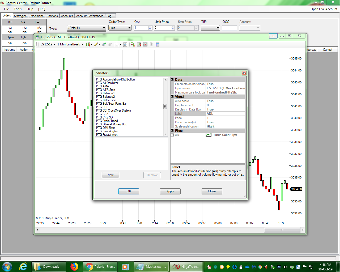Increase the Limit Price with up stepper

tap(173, 27)
